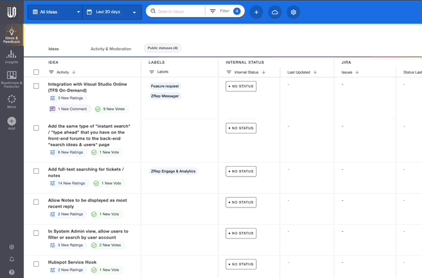422x278 pixels.
Task: Open Integration with Visual Studio Online idea
Action: coord(88,87)
